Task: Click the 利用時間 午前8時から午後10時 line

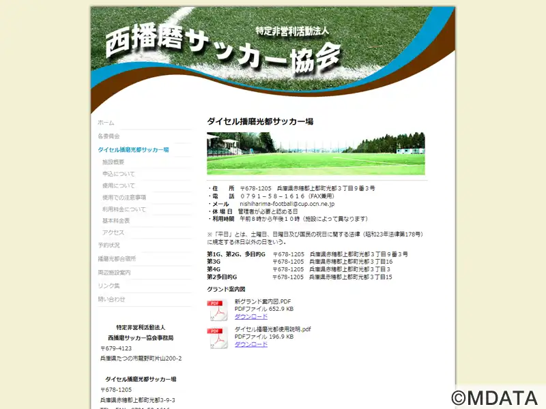Action: click(288, 219)
